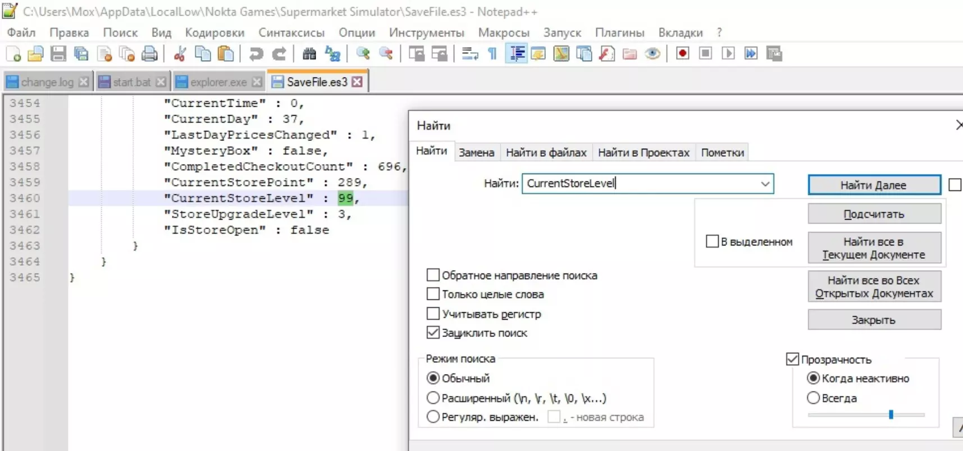This screenshot has height=451, width=963.
Task: Click the Save file toolbar icon
Action: [x=58, y=54]
